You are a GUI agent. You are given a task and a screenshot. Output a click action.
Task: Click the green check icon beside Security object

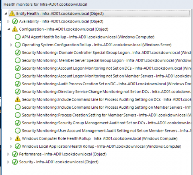point(15,162)
